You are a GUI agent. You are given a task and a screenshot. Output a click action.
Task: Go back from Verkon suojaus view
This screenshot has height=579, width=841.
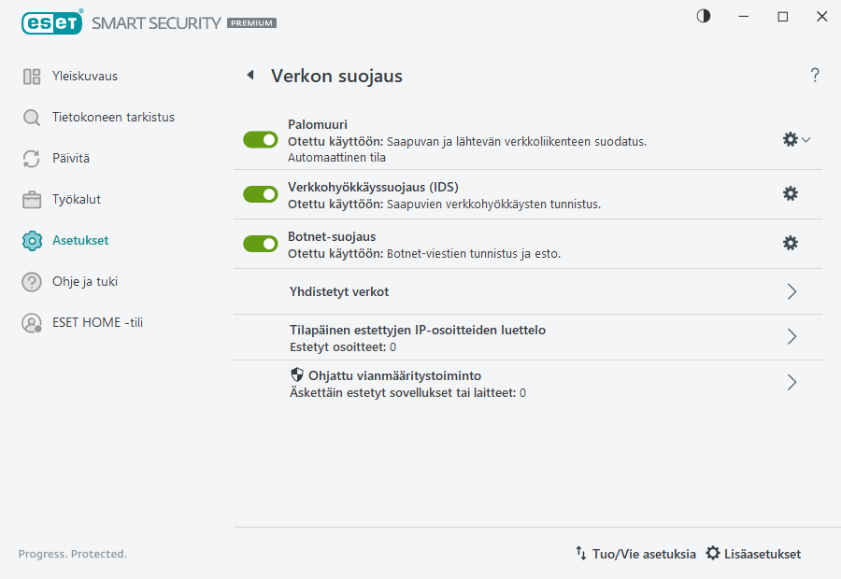coord(249,75)
